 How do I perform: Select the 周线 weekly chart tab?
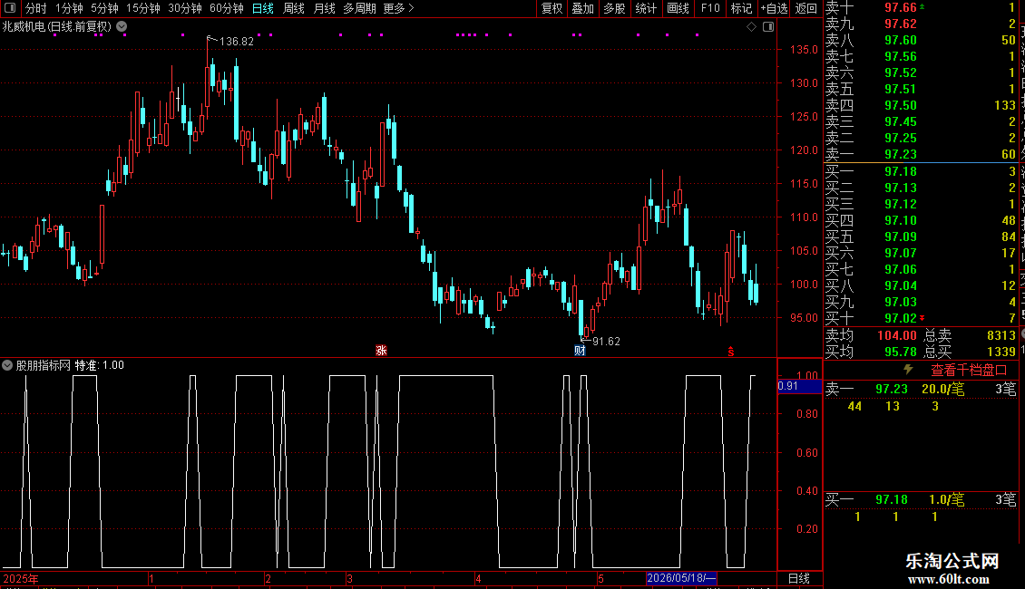[x=294, y=8]
